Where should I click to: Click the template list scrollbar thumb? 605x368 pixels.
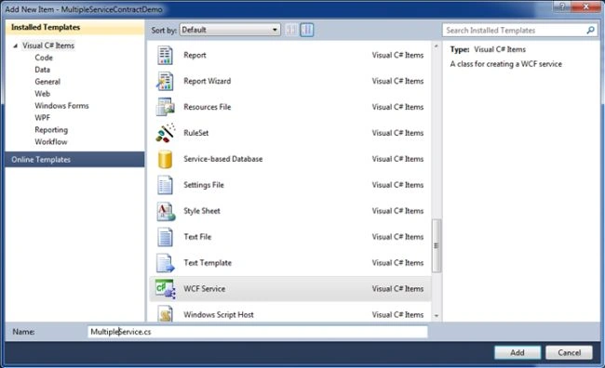tap(437, 245)
